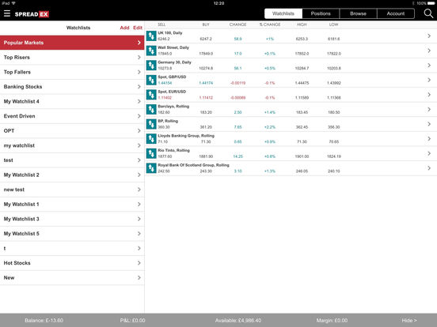Click UK 100 buy price 6247.2
The width and height of the screenshot is (437, 327).
tap(206, 39)
